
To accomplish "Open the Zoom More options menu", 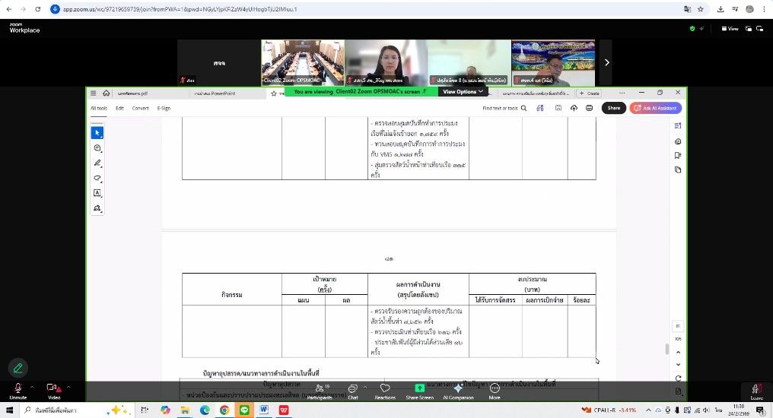I will pyautogui.click(x=495, y=391).
